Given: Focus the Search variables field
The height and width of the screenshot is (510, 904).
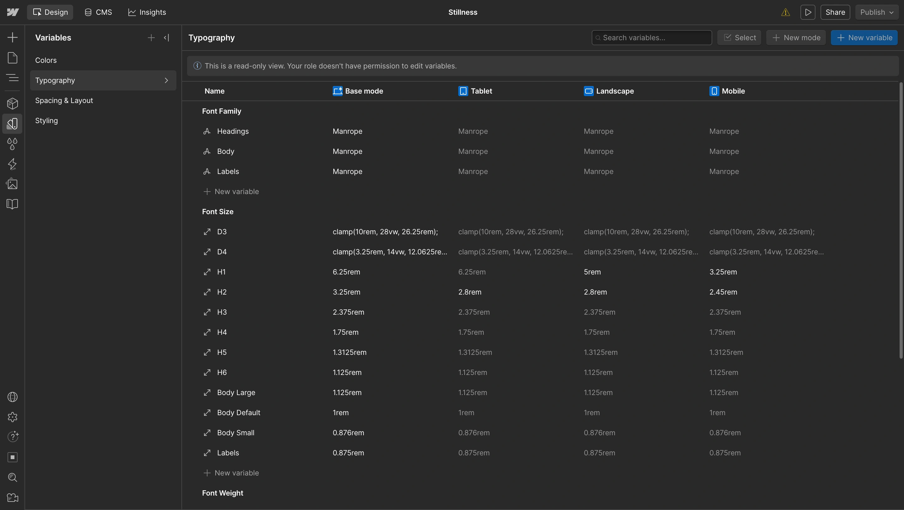Looking at the screenshot, I should [x=652, y=38].
